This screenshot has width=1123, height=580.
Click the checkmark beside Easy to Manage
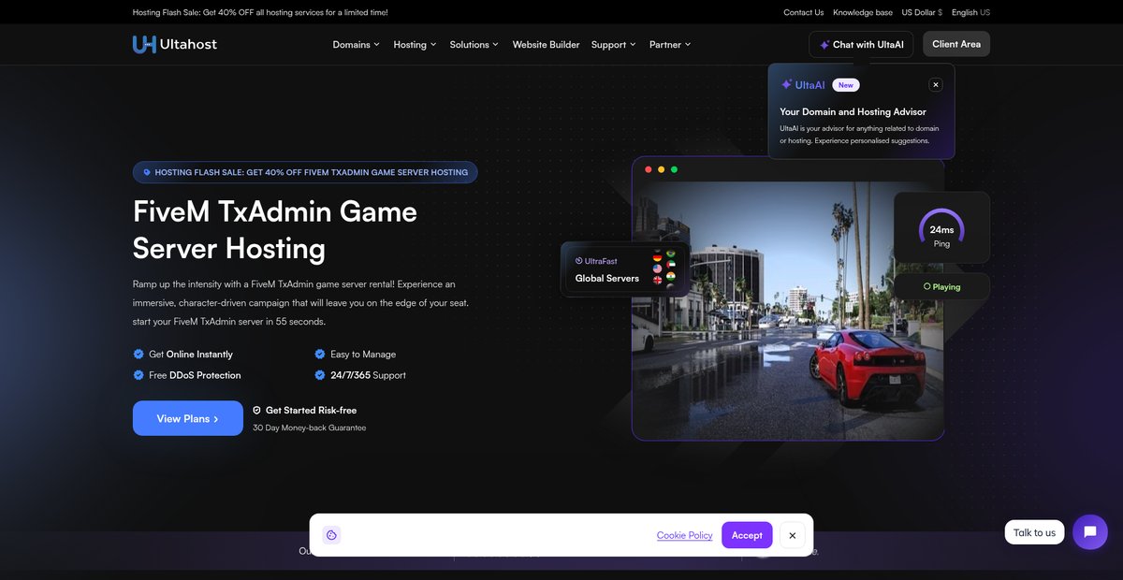(x=320, y=354)
